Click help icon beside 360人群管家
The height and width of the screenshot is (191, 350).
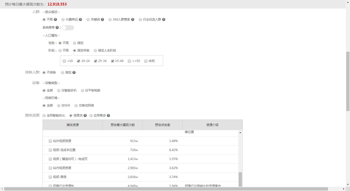pos(133,19)
